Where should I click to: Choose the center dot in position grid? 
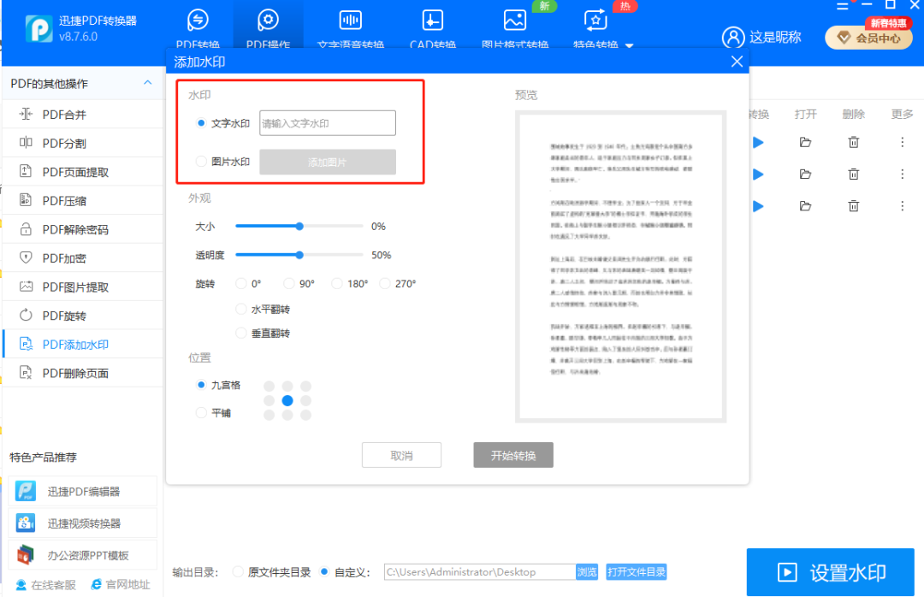(287, 401)
